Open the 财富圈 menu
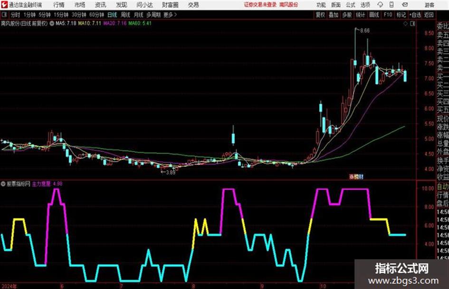449x289 pixels. 170,5
